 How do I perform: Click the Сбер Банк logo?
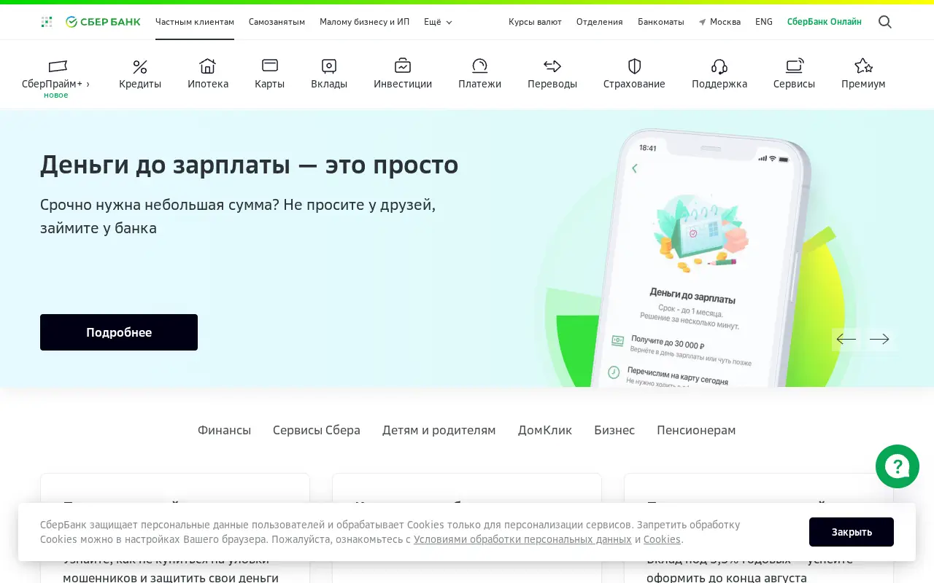(103, 22)
